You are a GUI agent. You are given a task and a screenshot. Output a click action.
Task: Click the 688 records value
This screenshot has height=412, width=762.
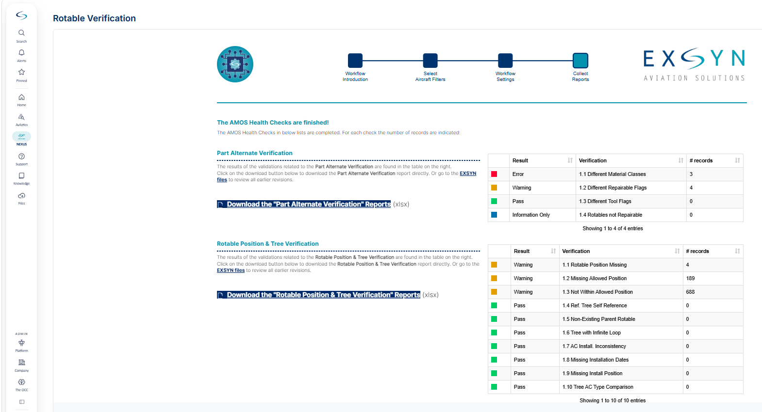tap(690, 292)
